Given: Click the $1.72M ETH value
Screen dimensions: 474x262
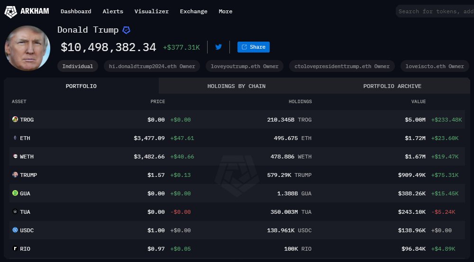Looking at the screenshot, I should tap(415, 138).
